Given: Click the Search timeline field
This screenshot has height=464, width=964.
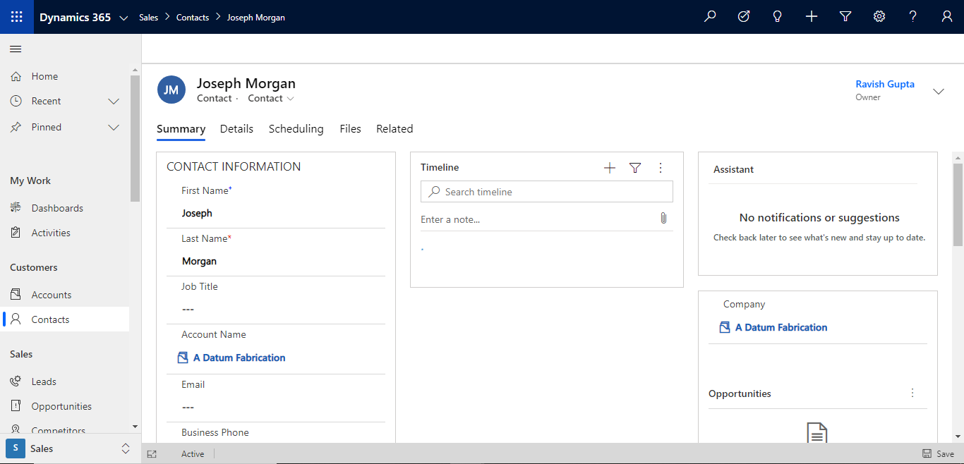Looking at the screenshot, I should (x=547, y=192).
